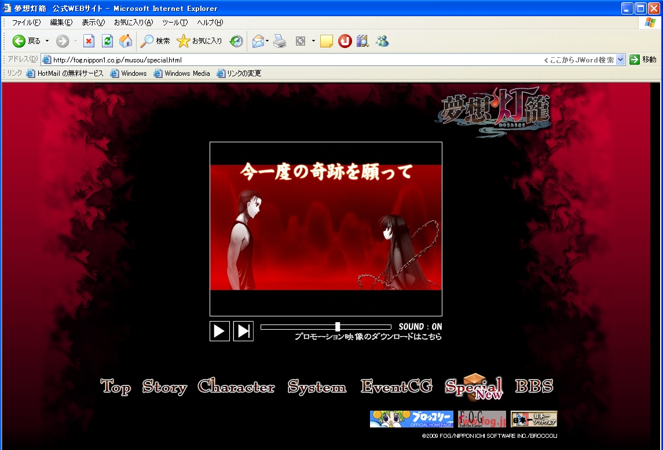Click the F.O.G www.fog.jp banner
Viewport: 663px width, 450px height.
(482, 419)
